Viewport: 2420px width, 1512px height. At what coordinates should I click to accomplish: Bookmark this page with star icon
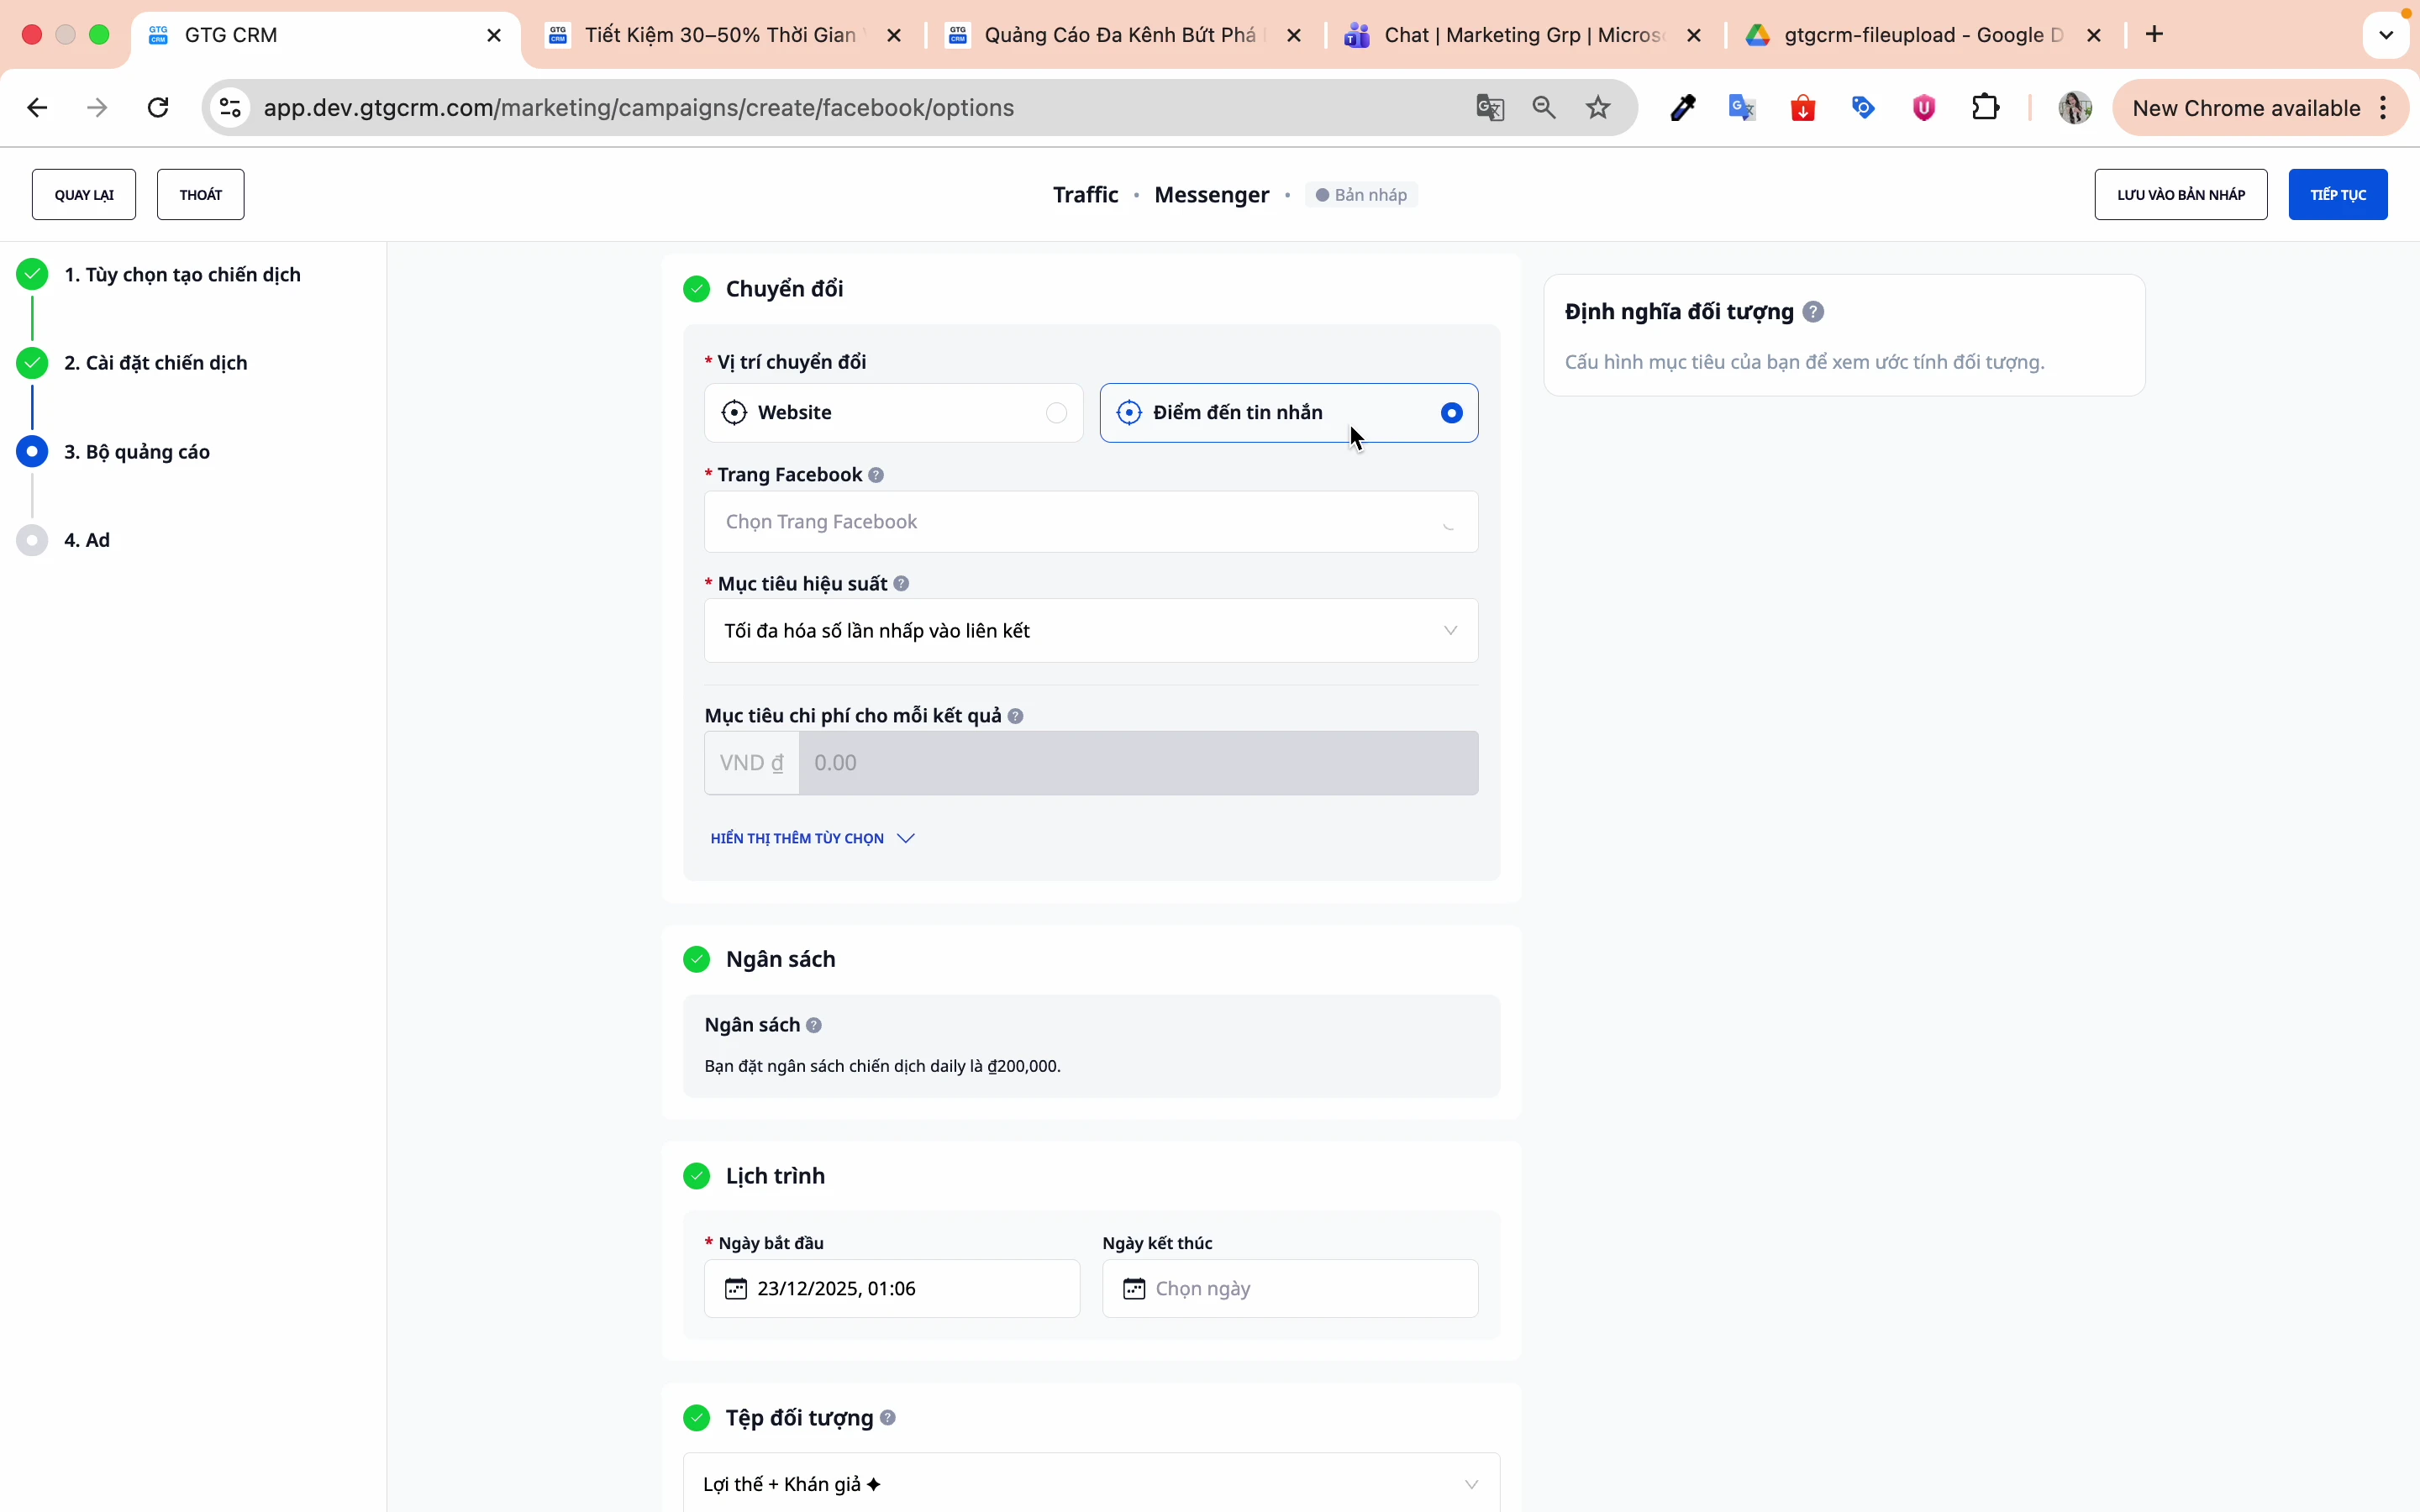coord(1598,108)
